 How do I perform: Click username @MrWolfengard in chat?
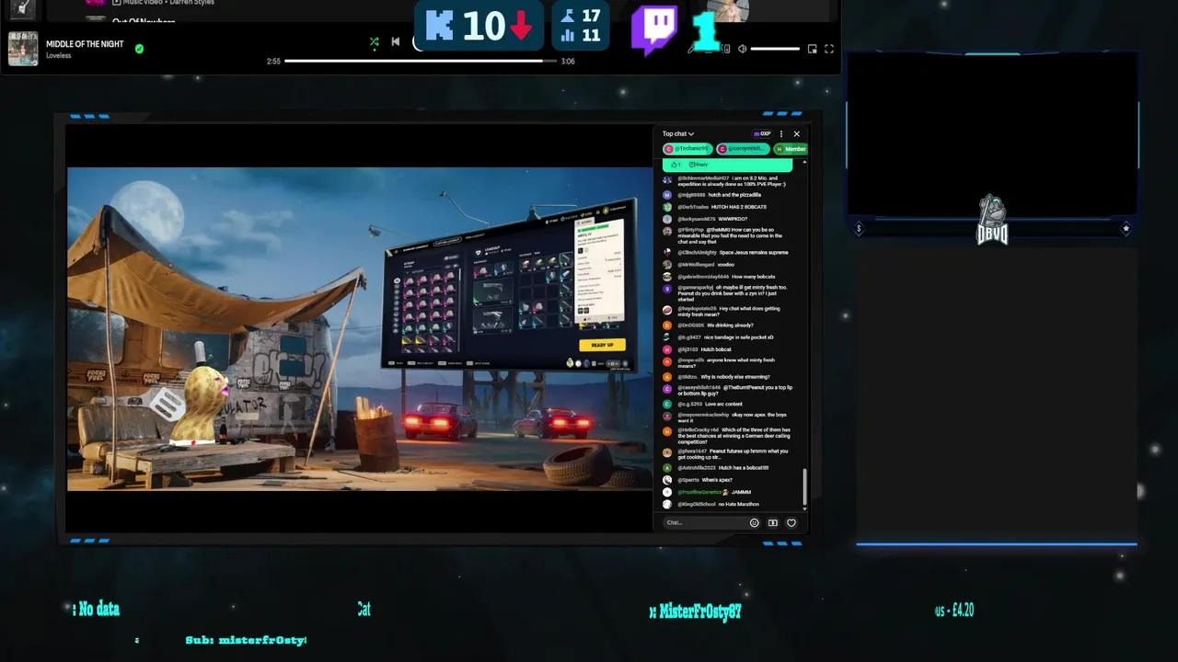point(696,265)
